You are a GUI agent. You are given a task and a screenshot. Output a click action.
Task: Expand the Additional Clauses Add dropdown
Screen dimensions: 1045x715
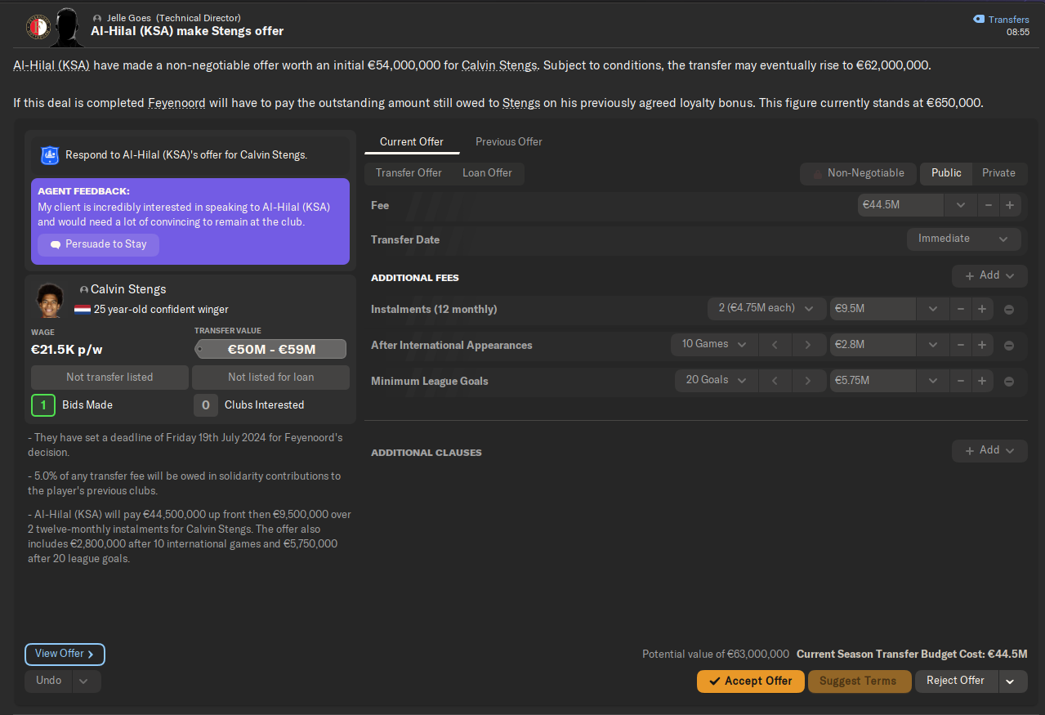[x=989, y=450]
